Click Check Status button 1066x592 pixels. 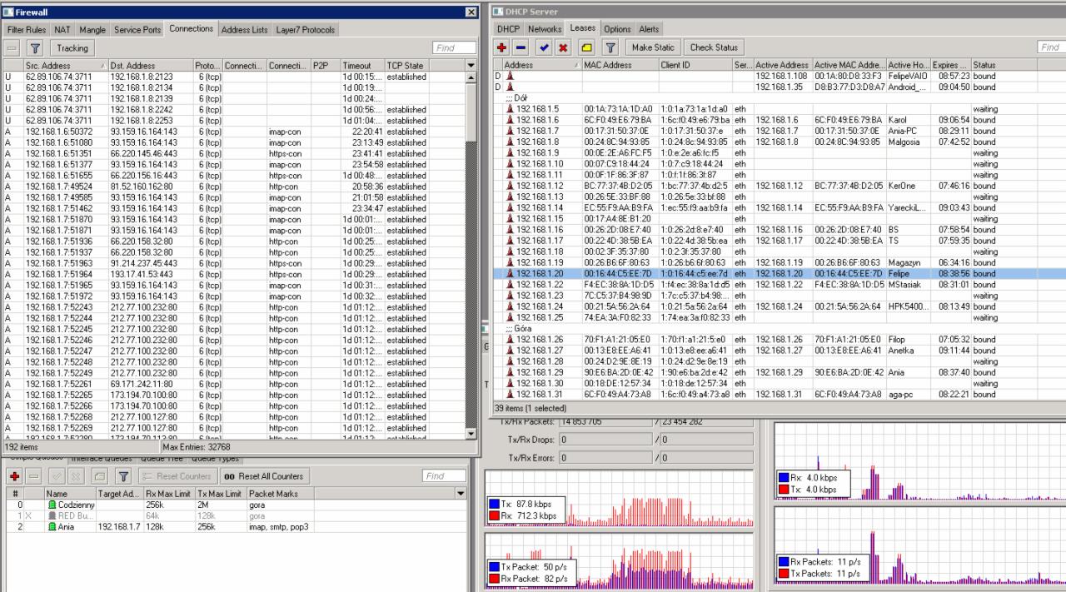coord(715,47)
